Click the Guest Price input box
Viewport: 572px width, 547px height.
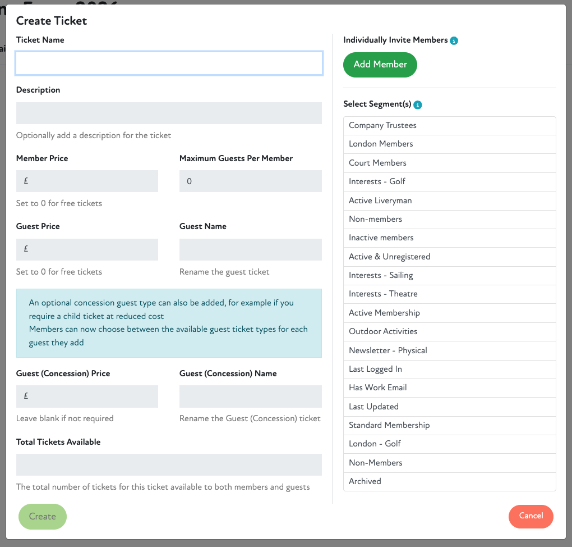click(x=87, y=249)
